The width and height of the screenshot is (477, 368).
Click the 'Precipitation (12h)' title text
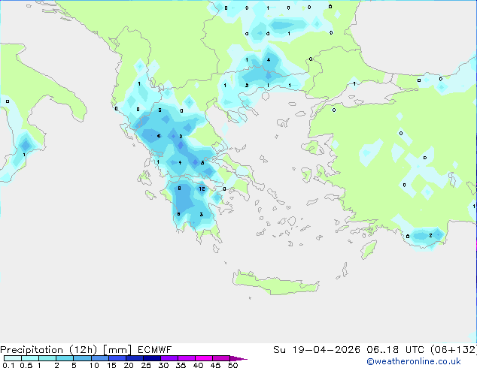coord(49,350)
